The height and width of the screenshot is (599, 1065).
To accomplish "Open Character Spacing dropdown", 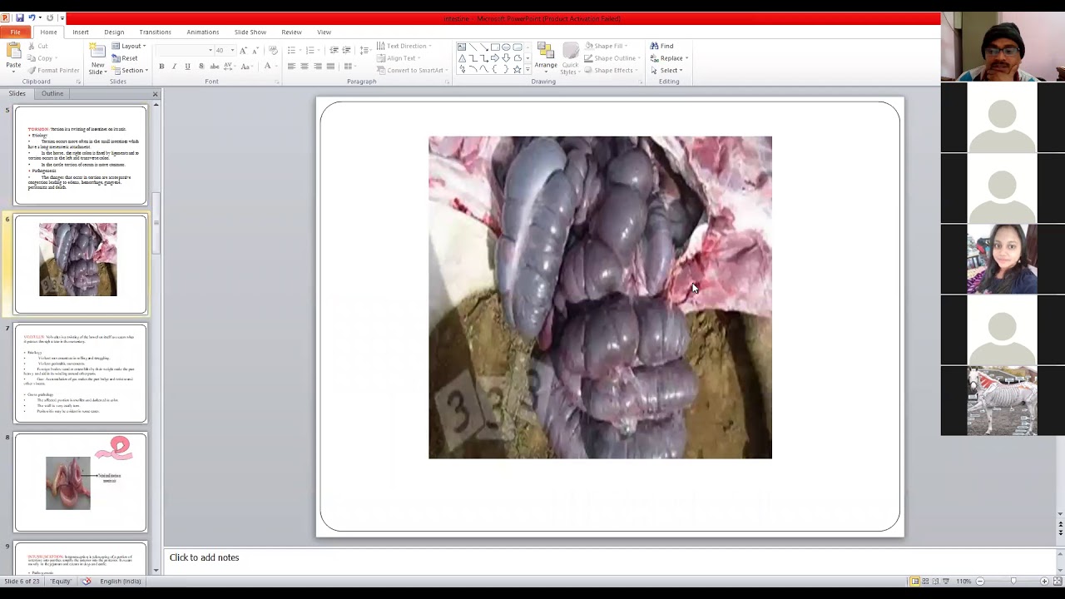I will tap(230, 67).
